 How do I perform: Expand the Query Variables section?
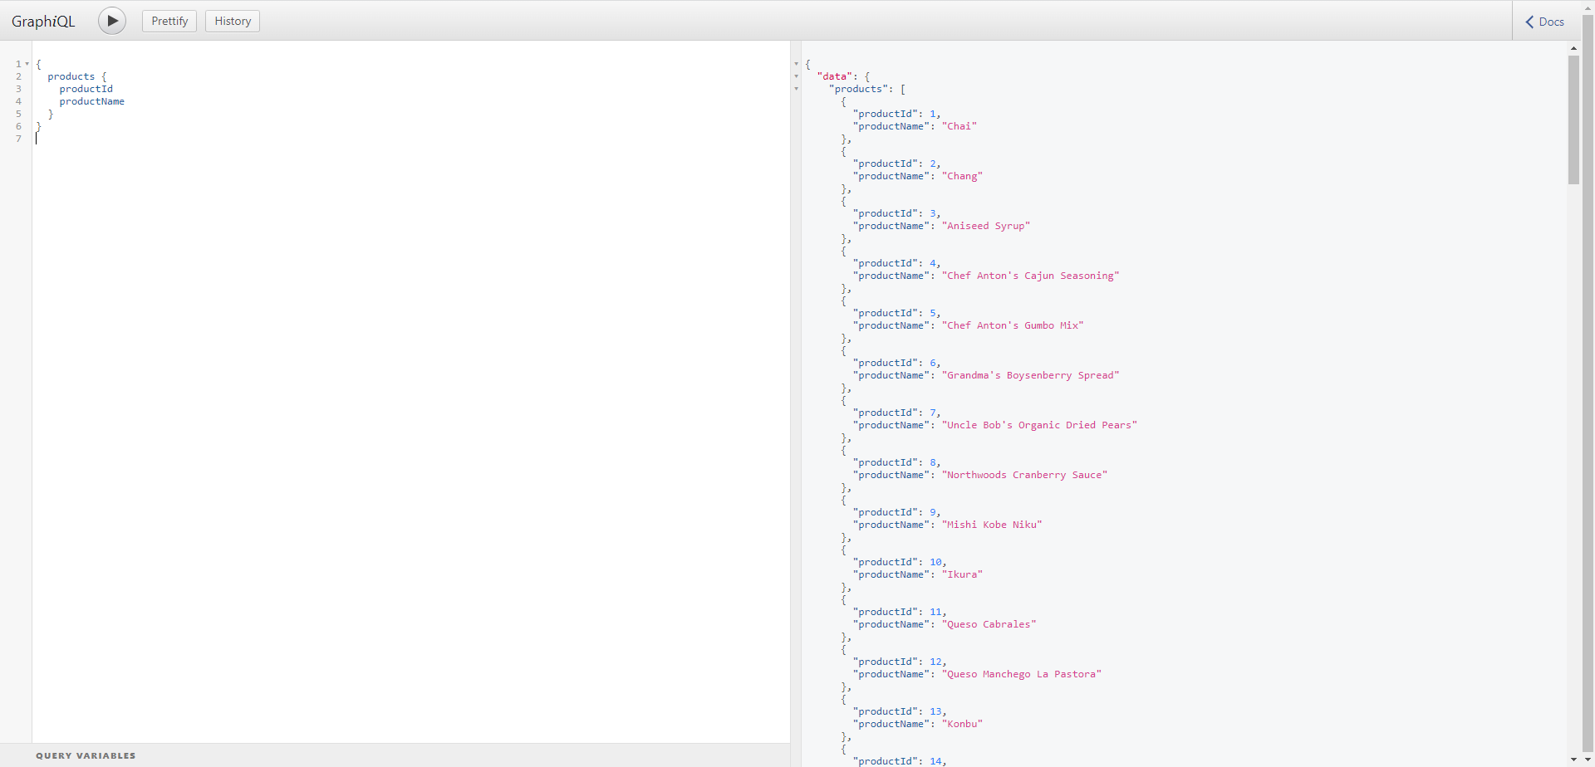pyautogui.click(x=86, y=755)
